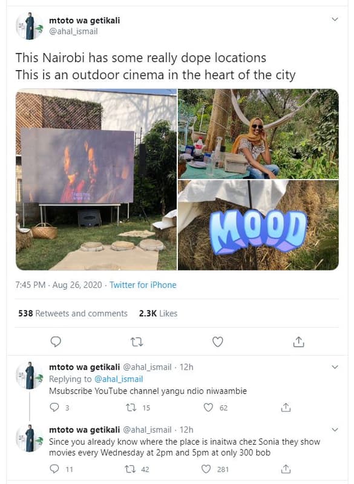354x484 pixels.
Task: Share the chez Sonia movies reply
Action: (x=286, y=469)
